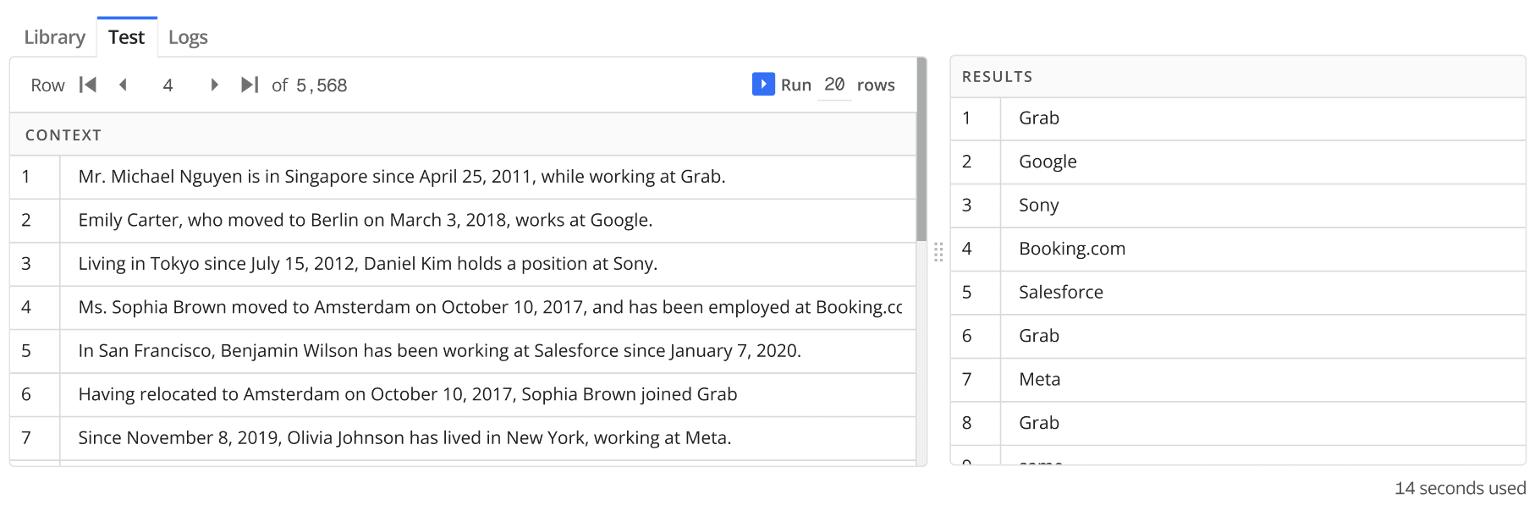Select result 4 Booking.com
Viewport: 1540px width, 516px height.
point(1238,250)
